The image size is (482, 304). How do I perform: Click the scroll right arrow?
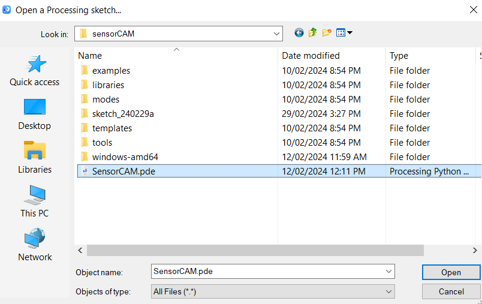click(x=475, y=250)
